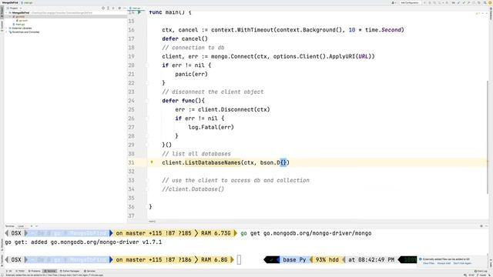Click View Files link in notification
The width and height of the screenshot is (493, 277).
[428, 263]
